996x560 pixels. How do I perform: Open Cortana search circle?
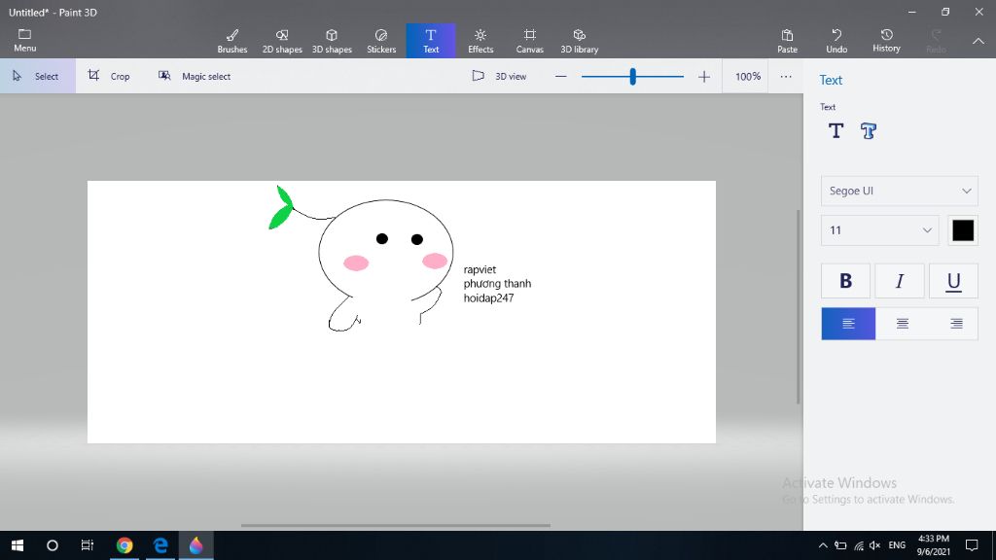[x=53, y=545]
